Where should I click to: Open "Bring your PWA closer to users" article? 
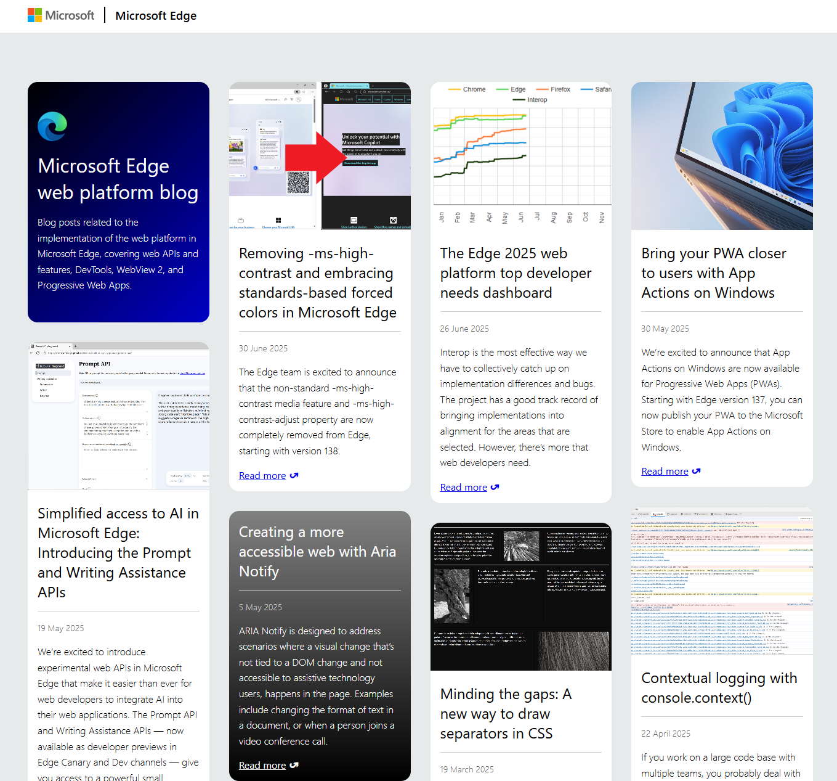[x=714, y=273]
